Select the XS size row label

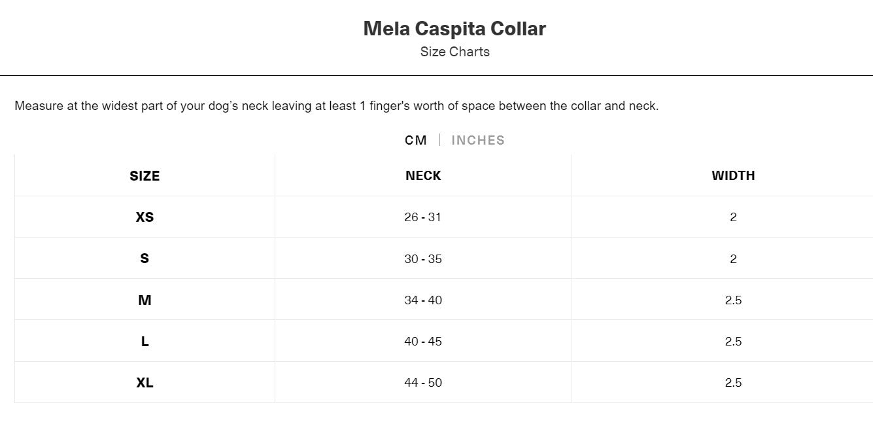(144, 217)
